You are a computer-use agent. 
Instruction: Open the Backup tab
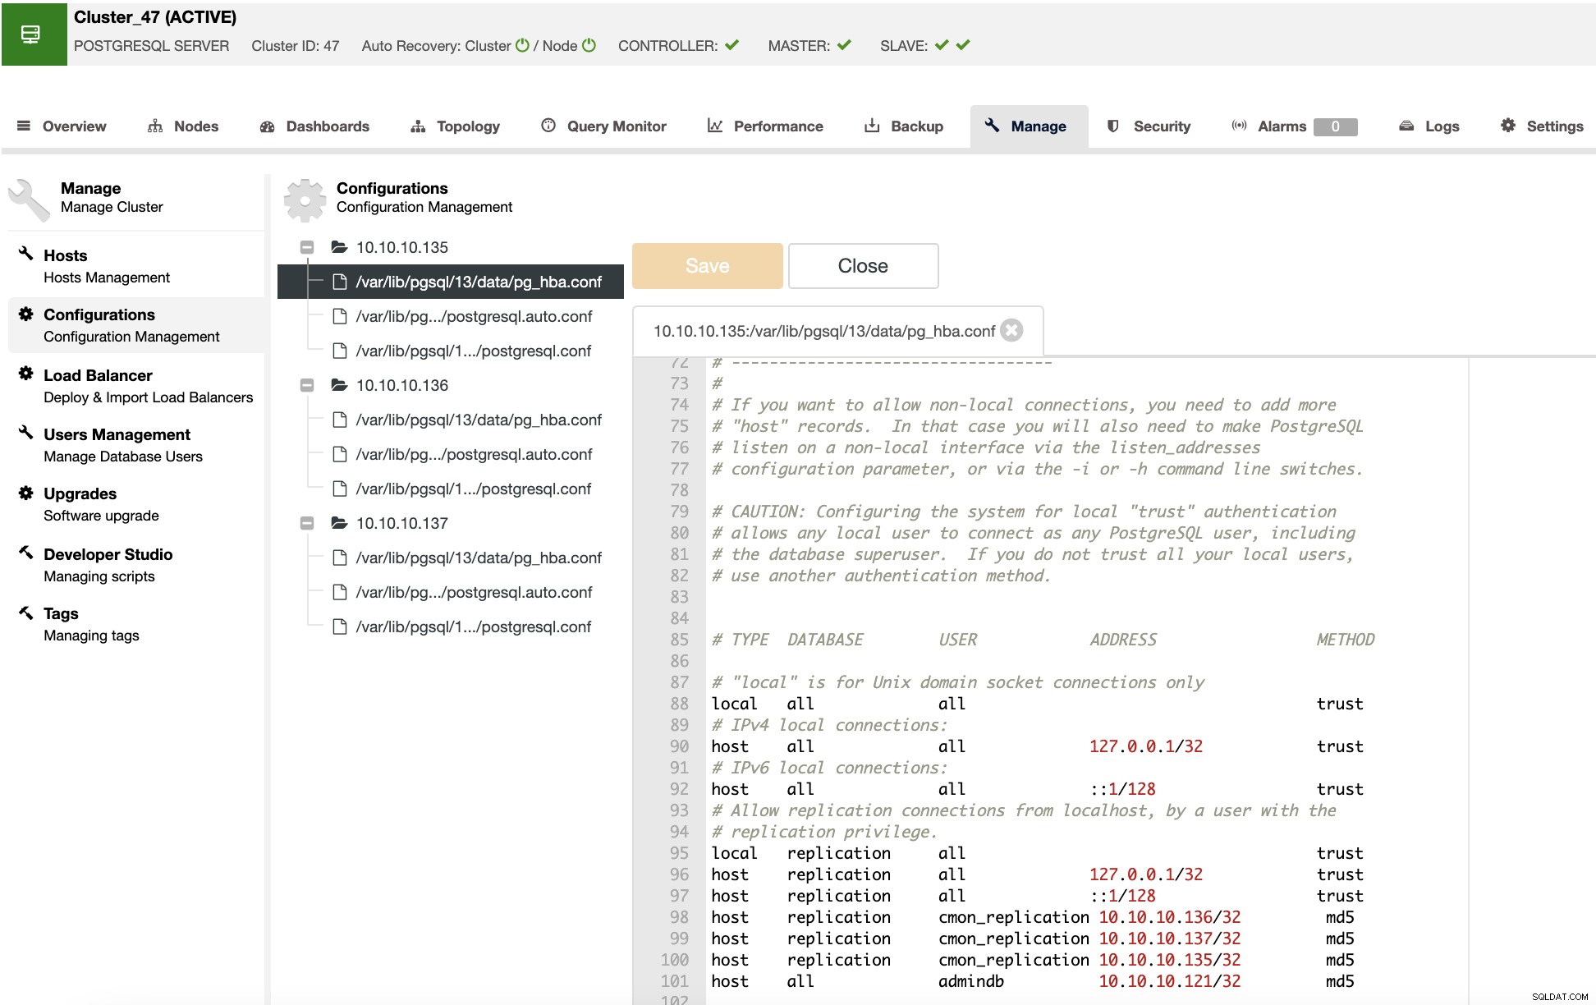click(903, 126)
